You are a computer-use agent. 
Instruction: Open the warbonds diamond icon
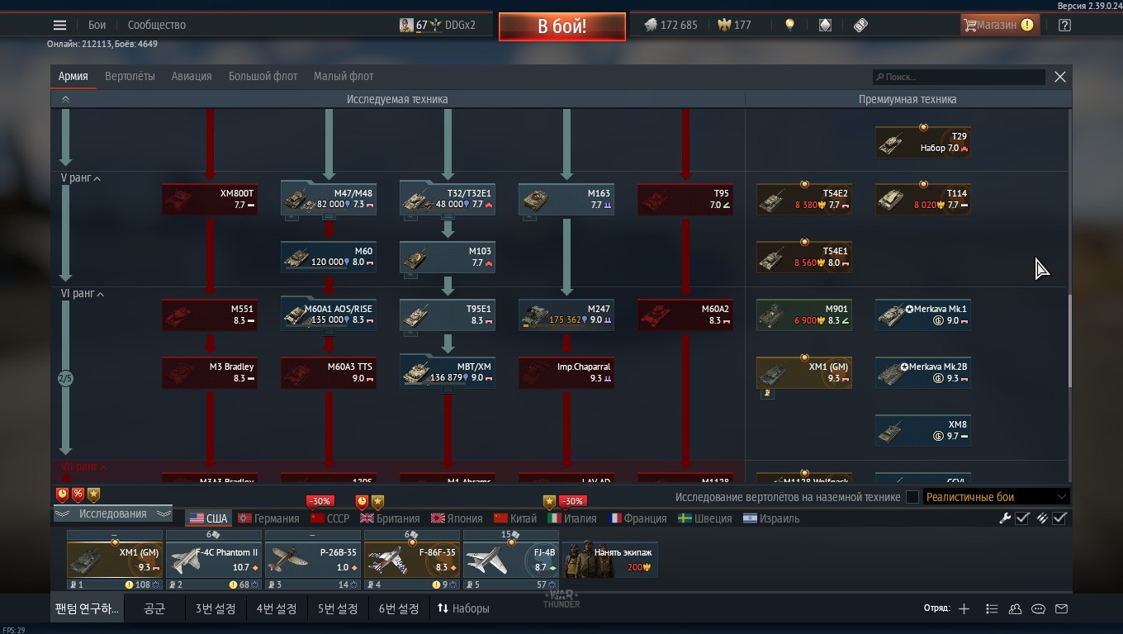click(825, 25)
